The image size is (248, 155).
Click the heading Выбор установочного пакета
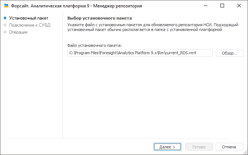point(99,18)
